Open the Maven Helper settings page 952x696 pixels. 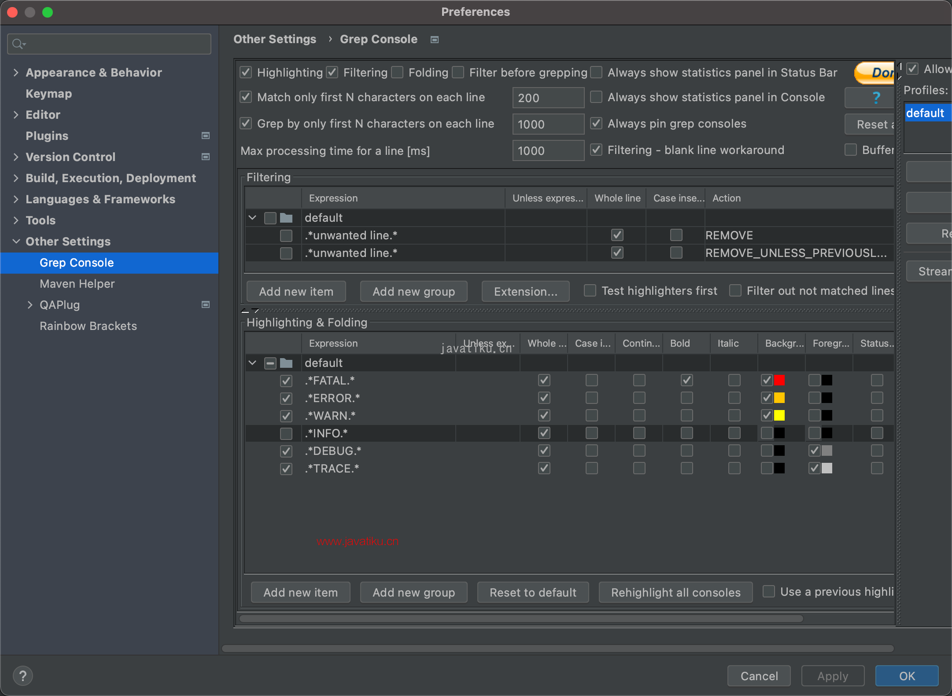[x=77, y=284]
